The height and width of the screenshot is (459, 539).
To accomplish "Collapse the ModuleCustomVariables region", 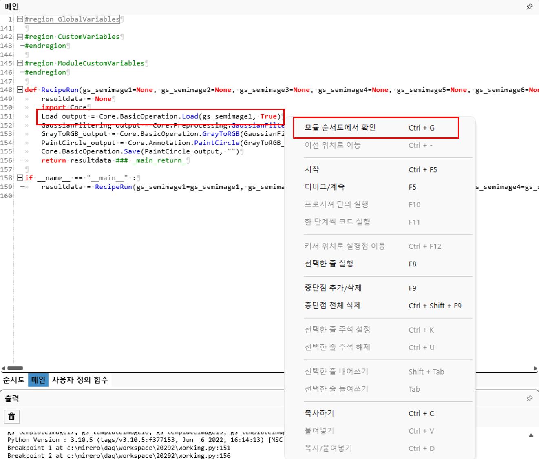I will click(20, 63).
